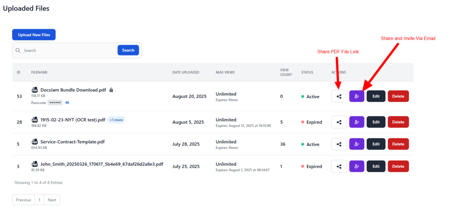Click 'Showing 1 to 4 of 4 Entries'
The image size is (466, 210).
pos(38,183)
